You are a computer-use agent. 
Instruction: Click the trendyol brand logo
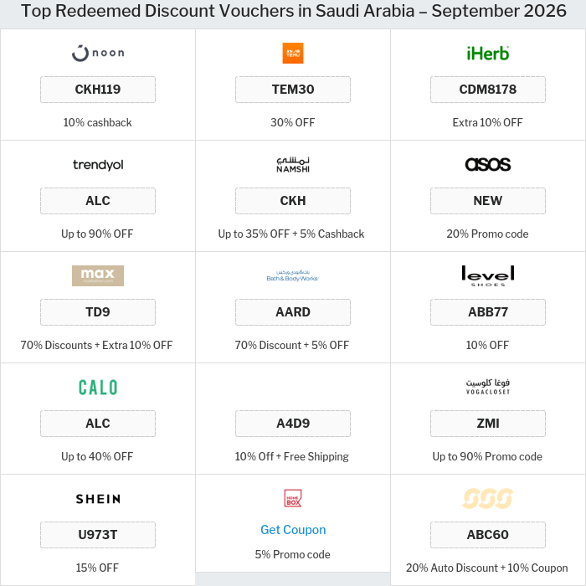(98, 164)
